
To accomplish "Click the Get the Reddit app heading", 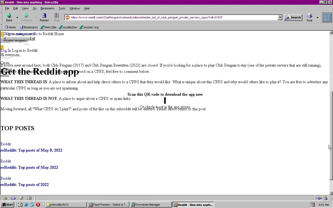I will [40, 71].
